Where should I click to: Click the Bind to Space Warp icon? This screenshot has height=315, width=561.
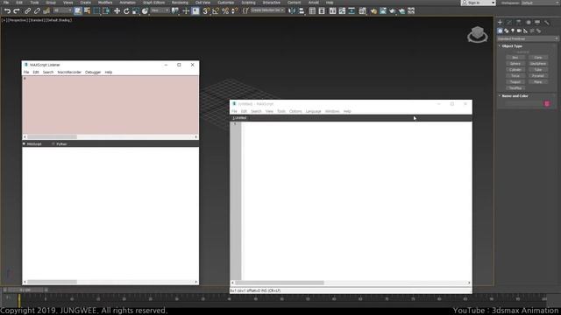[46, 11]
